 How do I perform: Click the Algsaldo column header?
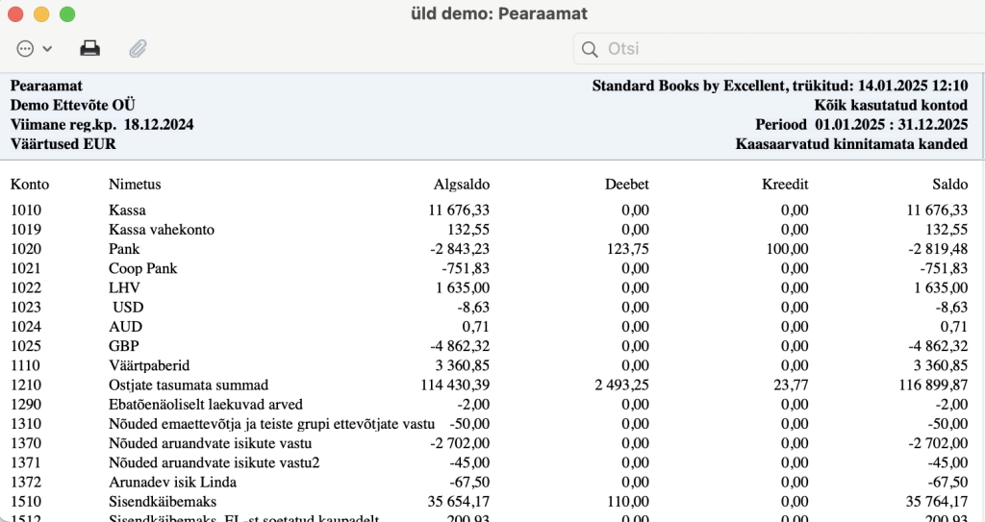tap(461, 184)
